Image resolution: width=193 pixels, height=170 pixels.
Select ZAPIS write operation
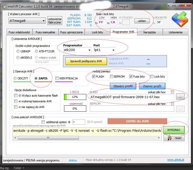(x=36, y=78)
